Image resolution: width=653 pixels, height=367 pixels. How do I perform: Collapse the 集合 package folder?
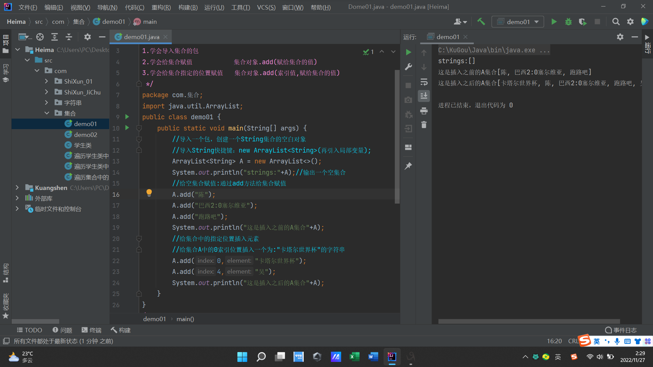coord(47,113)
